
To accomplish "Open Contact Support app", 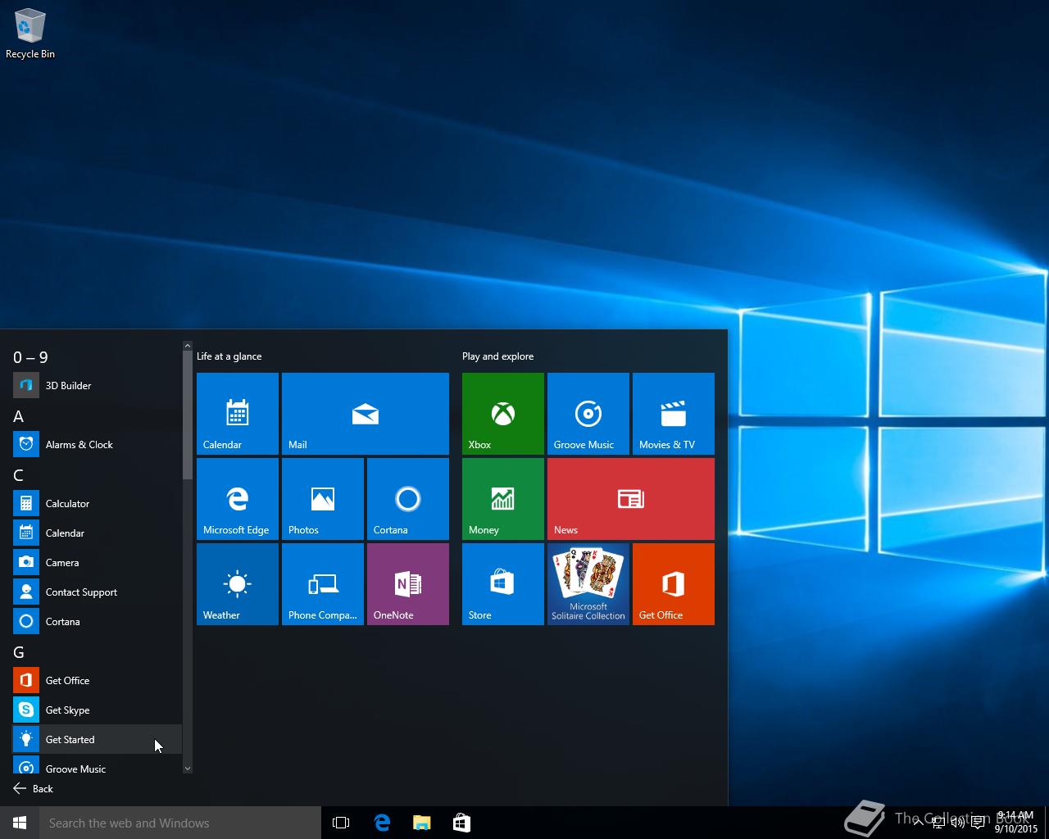I will [97, 592].
